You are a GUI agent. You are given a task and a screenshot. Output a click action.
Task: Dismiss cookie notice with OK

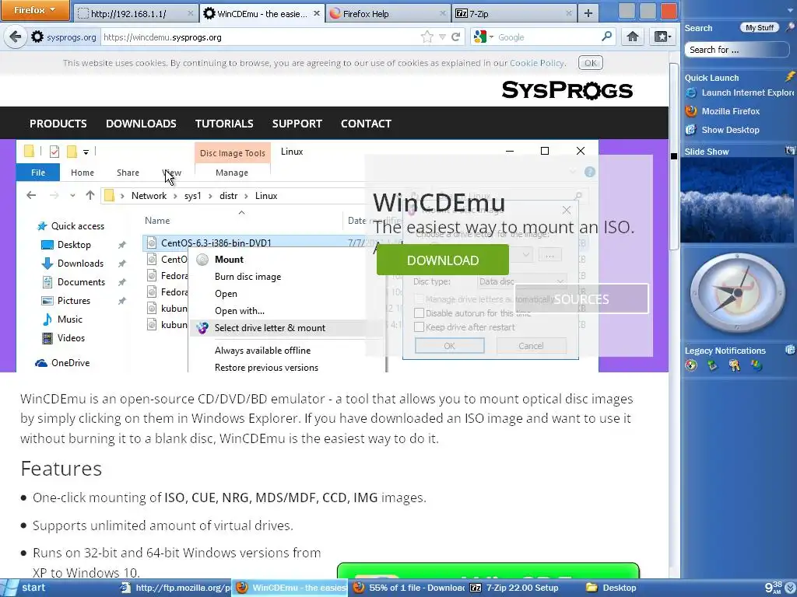pyautogui.click(x=590, y=63)
